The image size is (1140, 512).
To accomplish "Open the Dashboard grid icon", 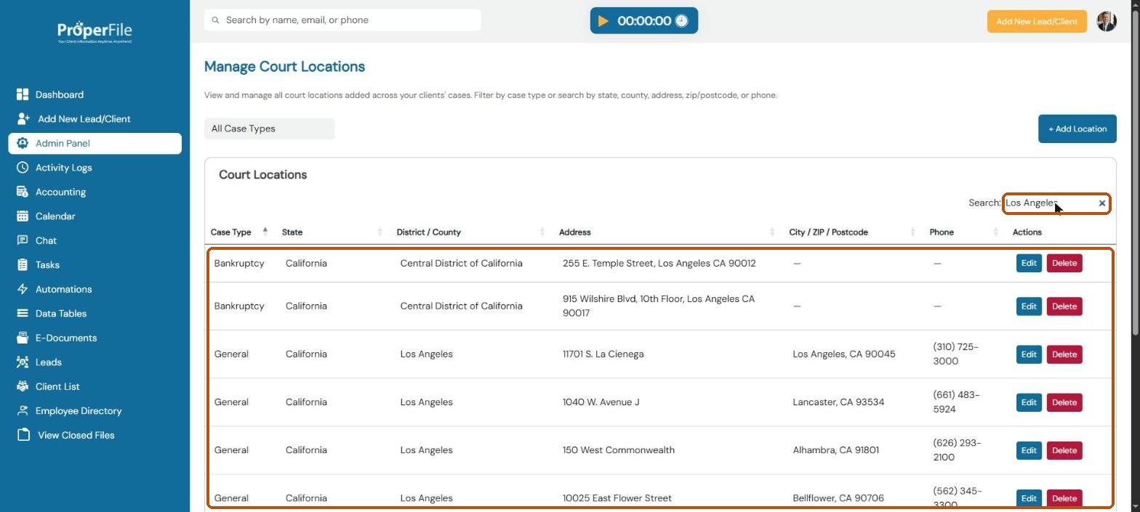I will point(23,94).
